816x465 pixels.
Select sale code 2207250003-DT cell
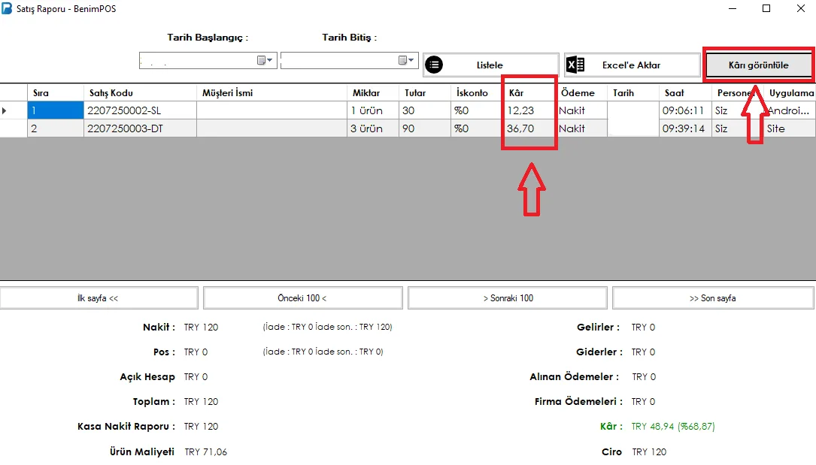pyautogui.click(x=140, y=128)
